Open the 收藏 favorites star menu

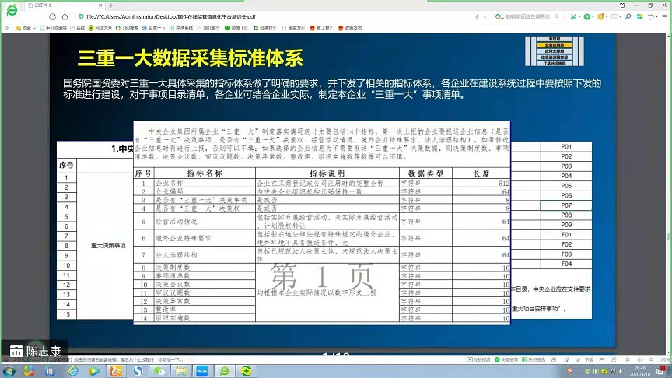(26, 28)
